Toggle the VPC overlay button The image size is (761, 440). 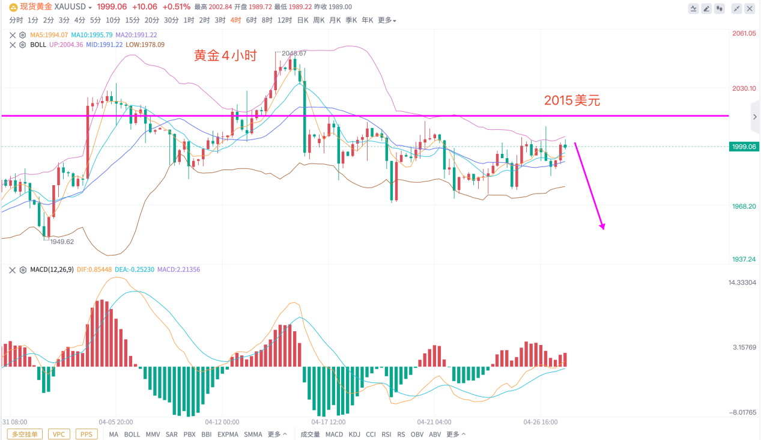[58, 434]
